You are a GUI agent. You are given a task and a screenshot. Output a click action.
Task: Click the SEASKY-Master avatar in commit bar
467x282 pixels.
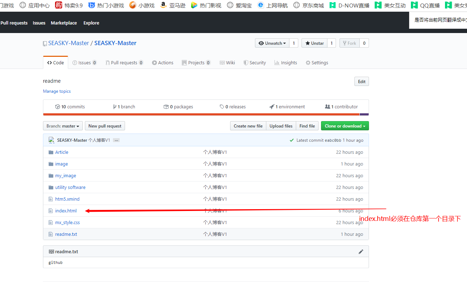(x=52, y=140)
